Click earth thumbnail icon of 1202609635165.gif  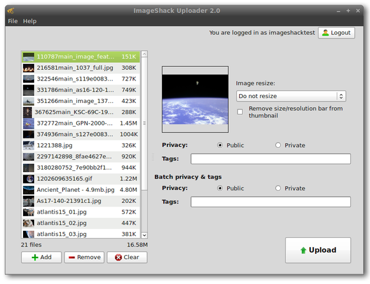[x=28, y=179]
